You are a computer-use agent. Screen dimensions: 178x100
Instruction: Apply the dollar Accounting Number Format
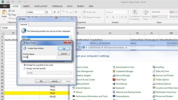(x=108, y=17)
